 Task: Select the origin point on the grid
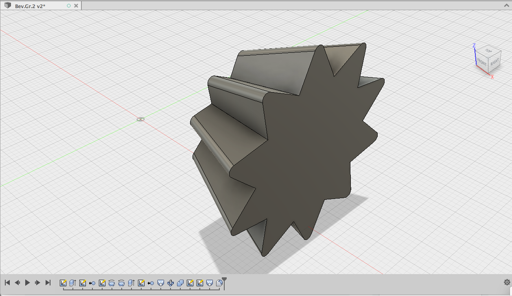point(140,119)
